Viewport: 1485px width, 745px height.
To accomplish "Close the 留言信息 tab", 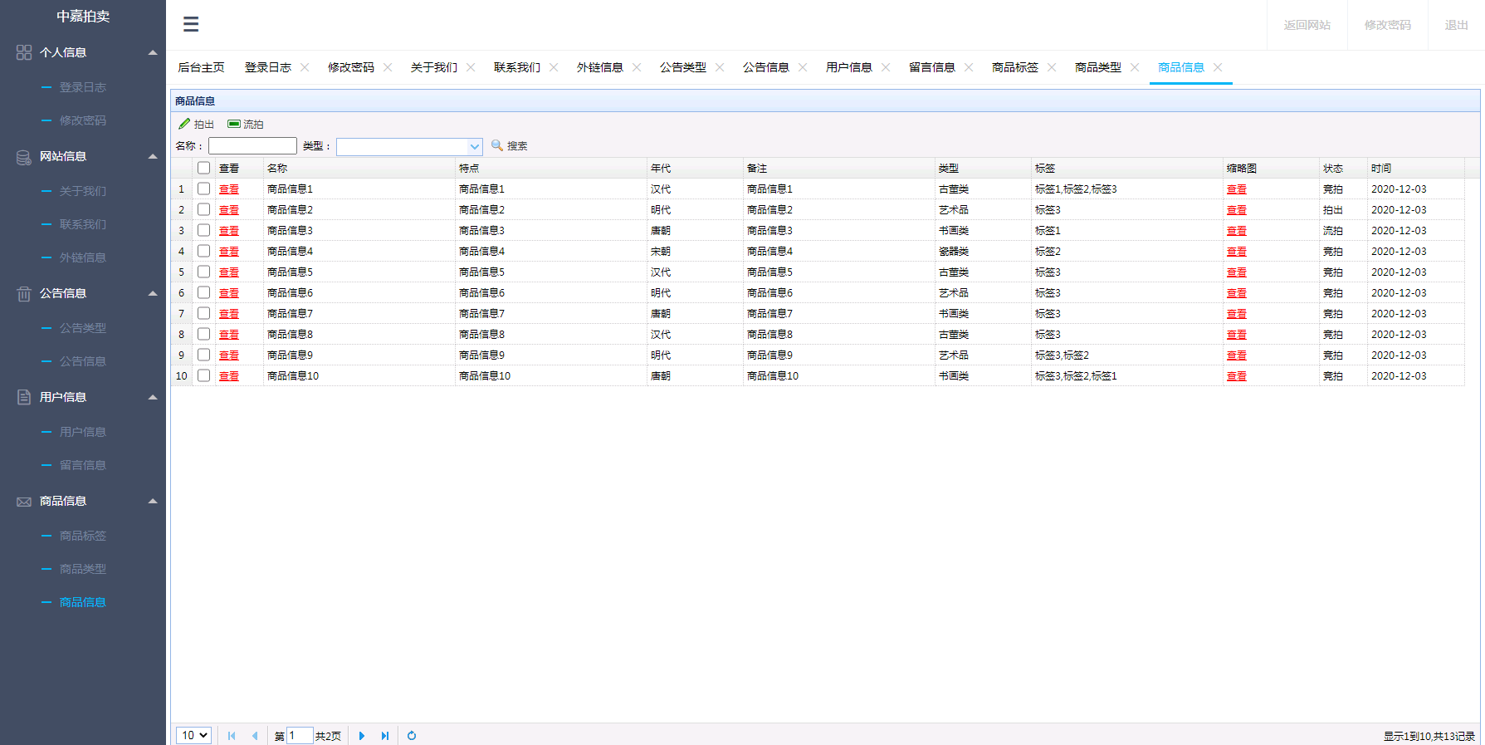I will [x=969, y=67].
